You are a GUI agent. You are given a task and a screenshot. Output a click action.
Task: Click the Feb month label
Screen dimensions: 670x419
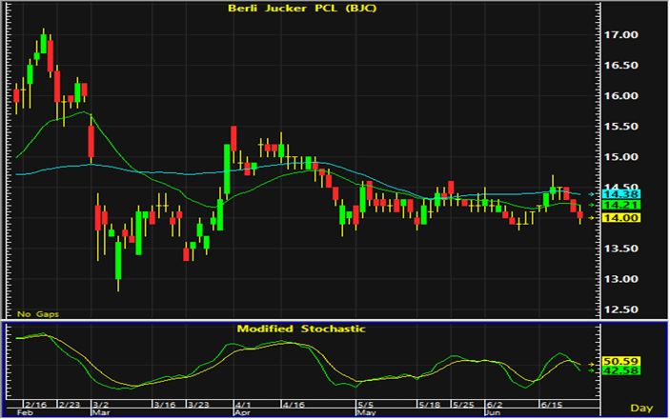point(25,412)
